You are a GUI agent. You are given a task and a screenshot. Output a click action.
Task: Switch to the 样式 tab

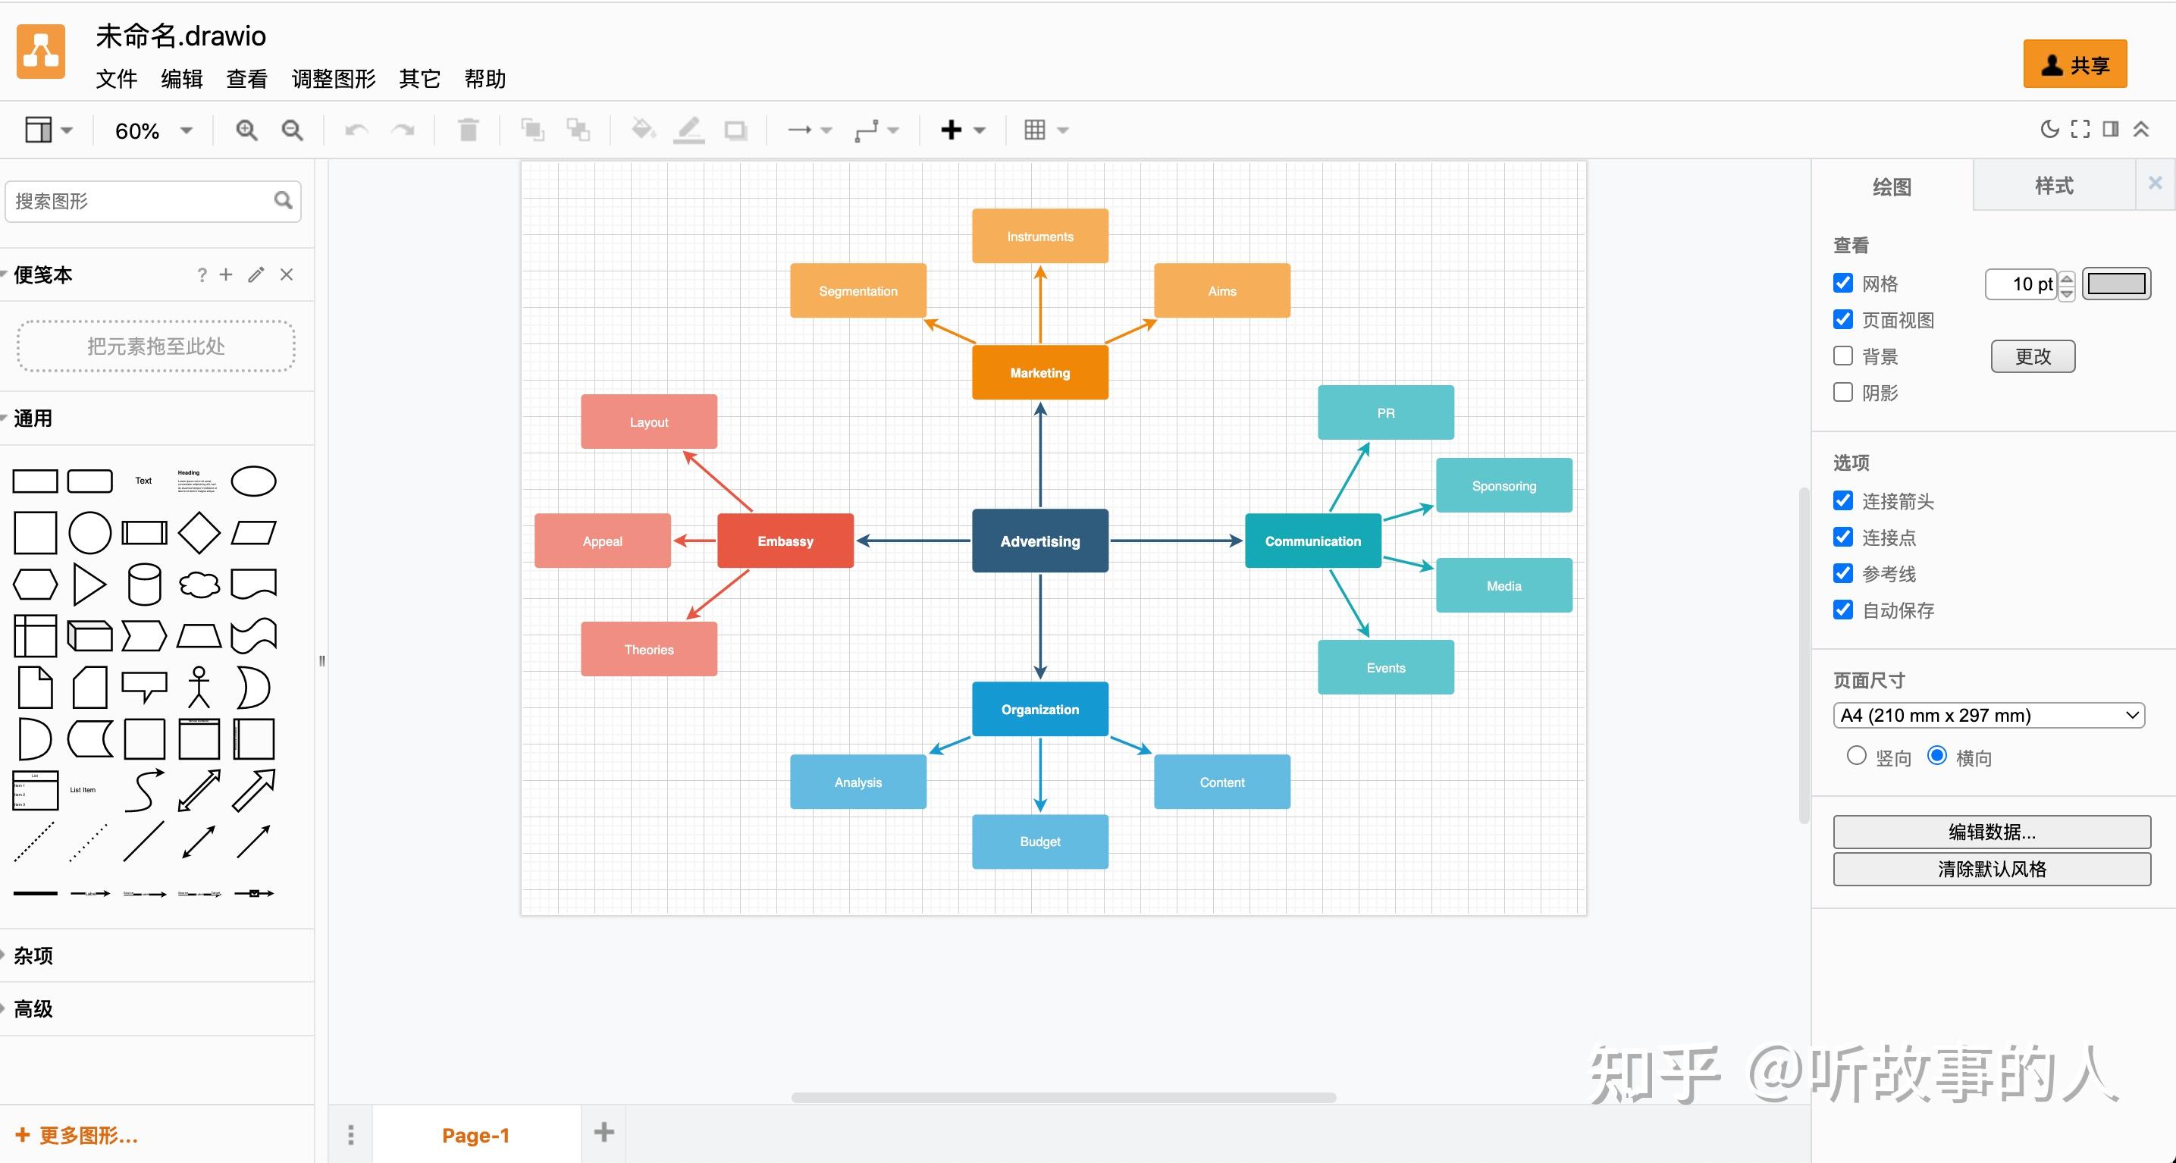(x=2053, y=186)
